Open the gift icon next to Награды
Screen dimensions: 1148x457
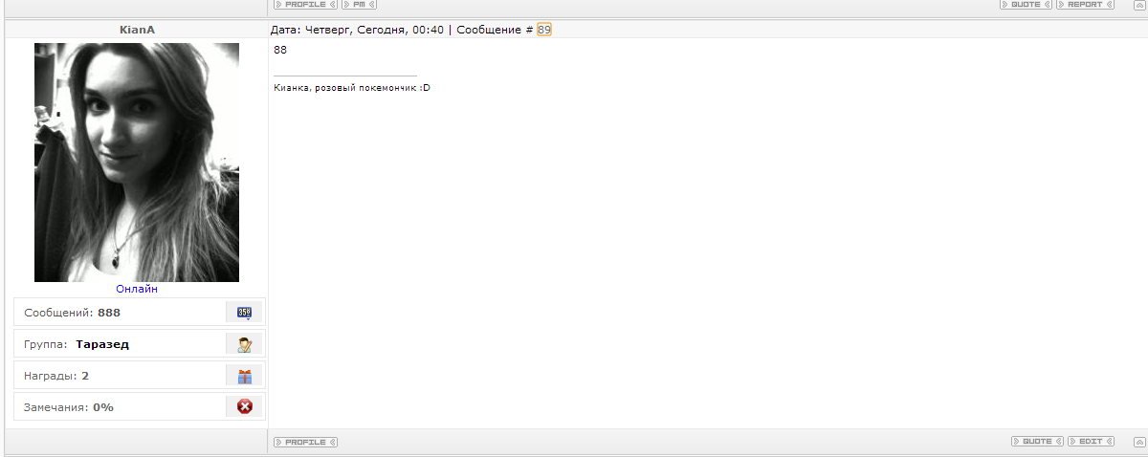(x=244, y=376)
